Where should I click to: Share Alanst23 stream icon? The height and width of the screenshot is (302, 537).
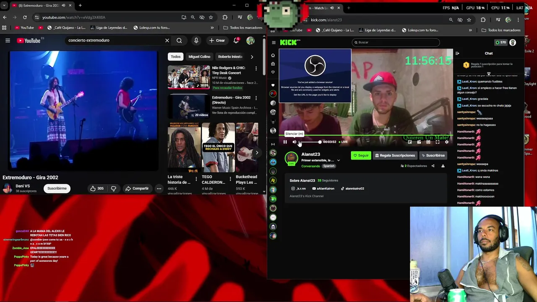(x=433, y=166)
